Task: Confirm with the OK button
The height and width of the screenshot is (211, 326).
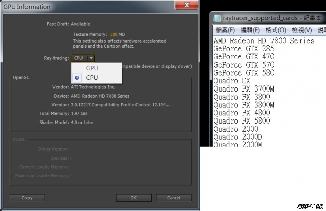Action: 133,198
